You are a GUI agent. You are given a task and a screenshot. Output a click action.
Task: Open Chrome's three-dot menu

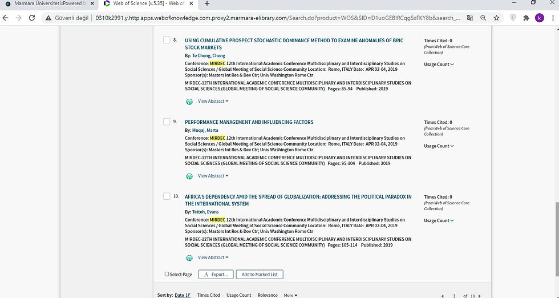553,18
